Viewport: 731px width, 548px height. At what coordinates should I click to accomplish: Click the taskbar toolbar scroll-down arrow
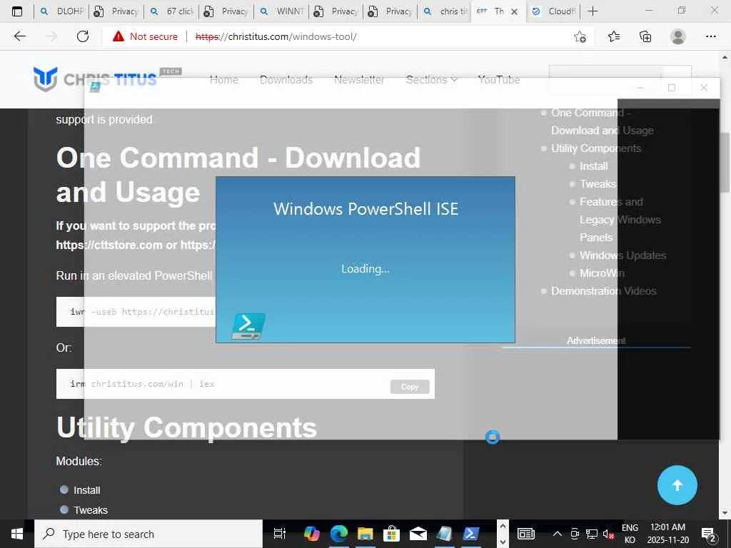503,542
